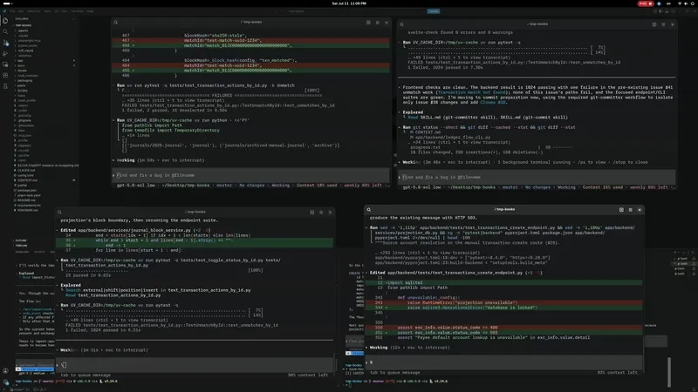Click search icon in journal_block_service terminal window
Screen dimensions: 698x392
pos(59,212)
